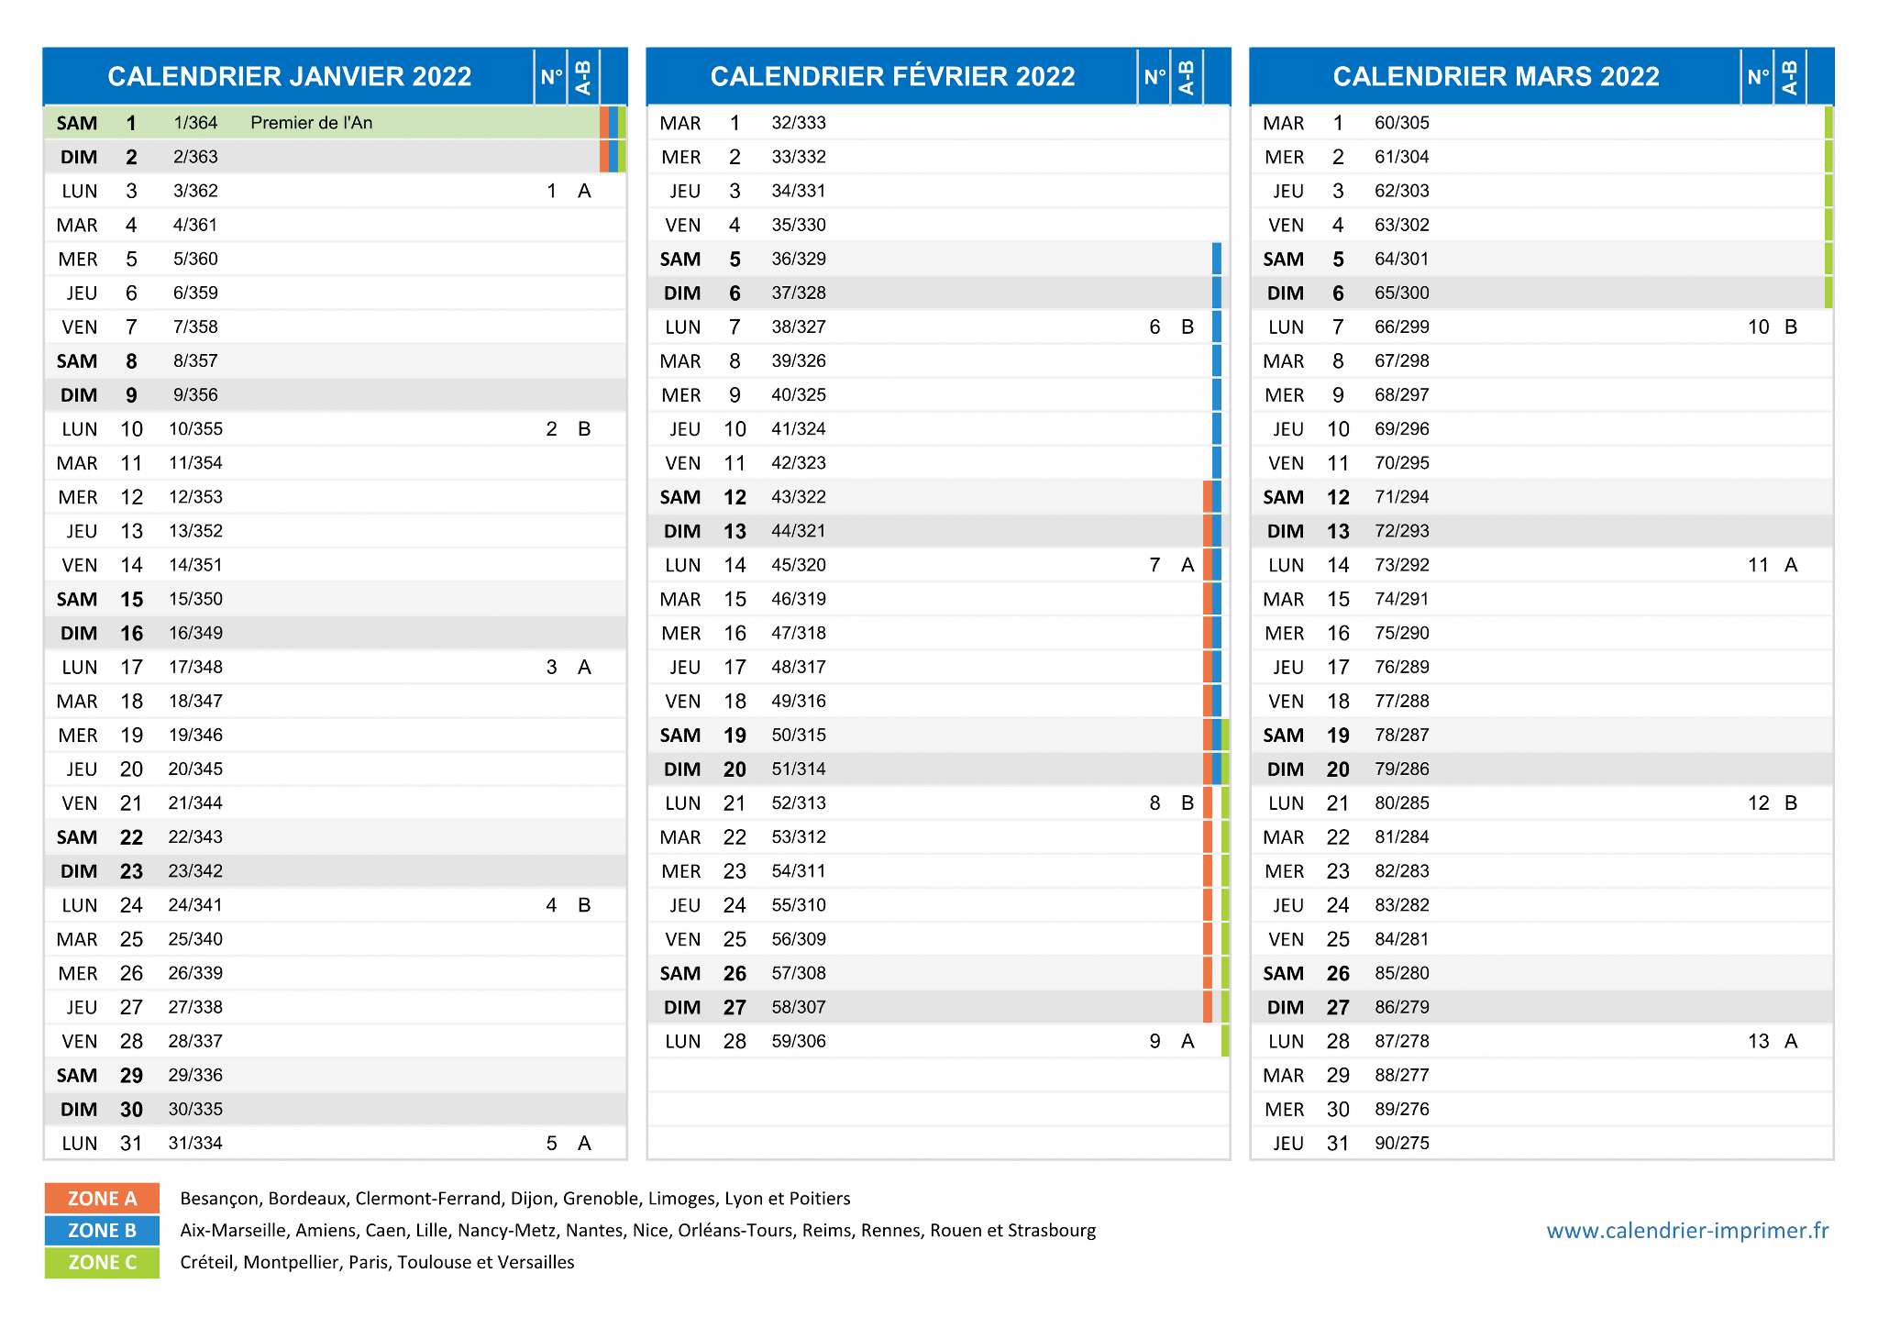Click day count '66/299' in March
Screen dimensions: 1878x1328
(x=1402, y=326)
